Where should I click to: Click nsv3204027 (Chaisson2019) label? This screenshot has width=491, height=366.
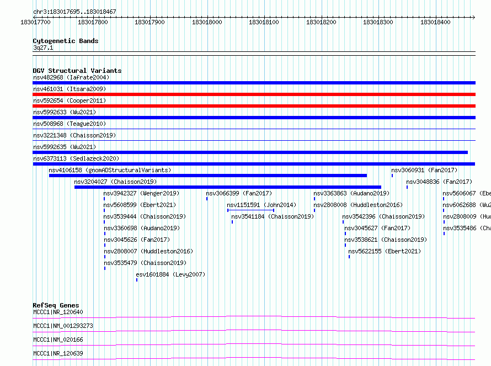[x=115, y=182]
